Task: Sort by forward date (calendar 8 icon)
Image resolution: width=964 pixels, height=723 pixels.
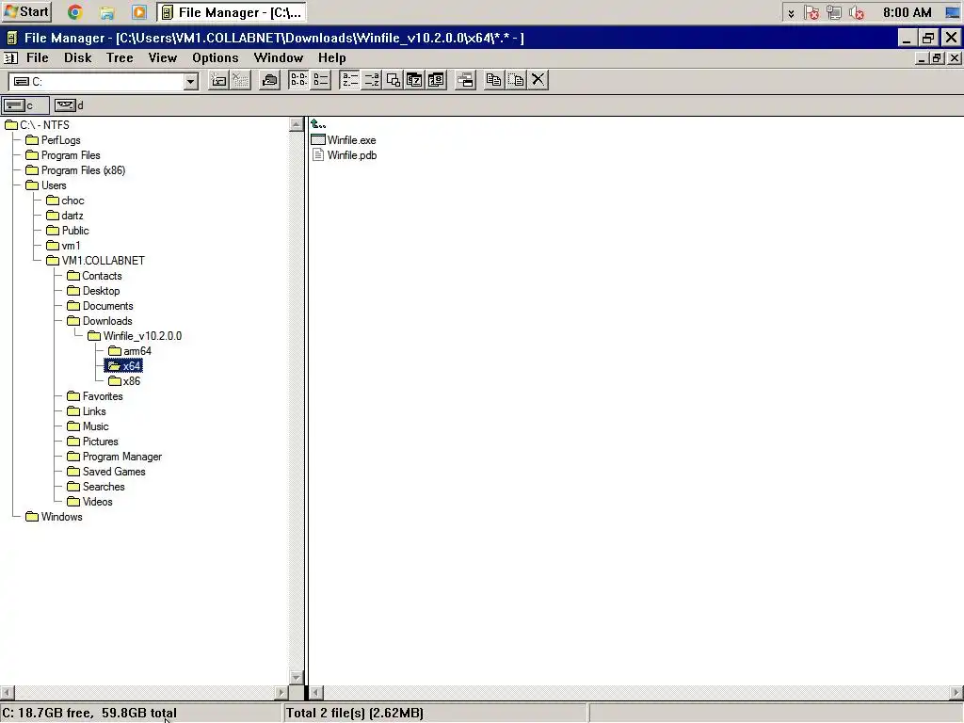Action: click(436, 80)
